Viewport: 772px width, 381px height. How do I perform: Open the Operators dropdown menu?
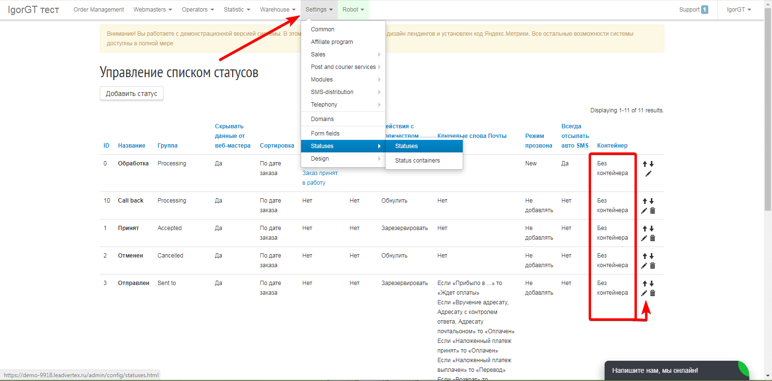pos(198,10)
